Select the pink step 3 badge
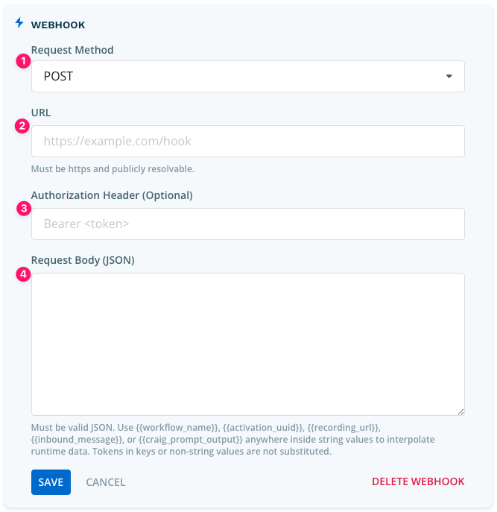The width and height of the screenshot is (497, 512). 24,209
